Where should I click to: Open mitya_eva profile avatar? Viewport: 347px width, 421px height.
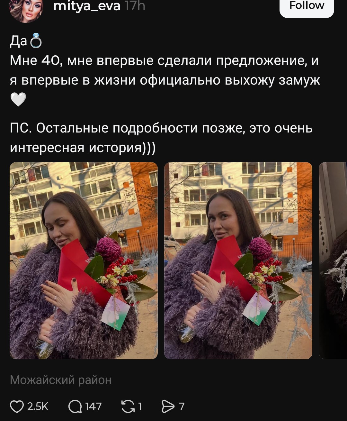coord(26,10)
